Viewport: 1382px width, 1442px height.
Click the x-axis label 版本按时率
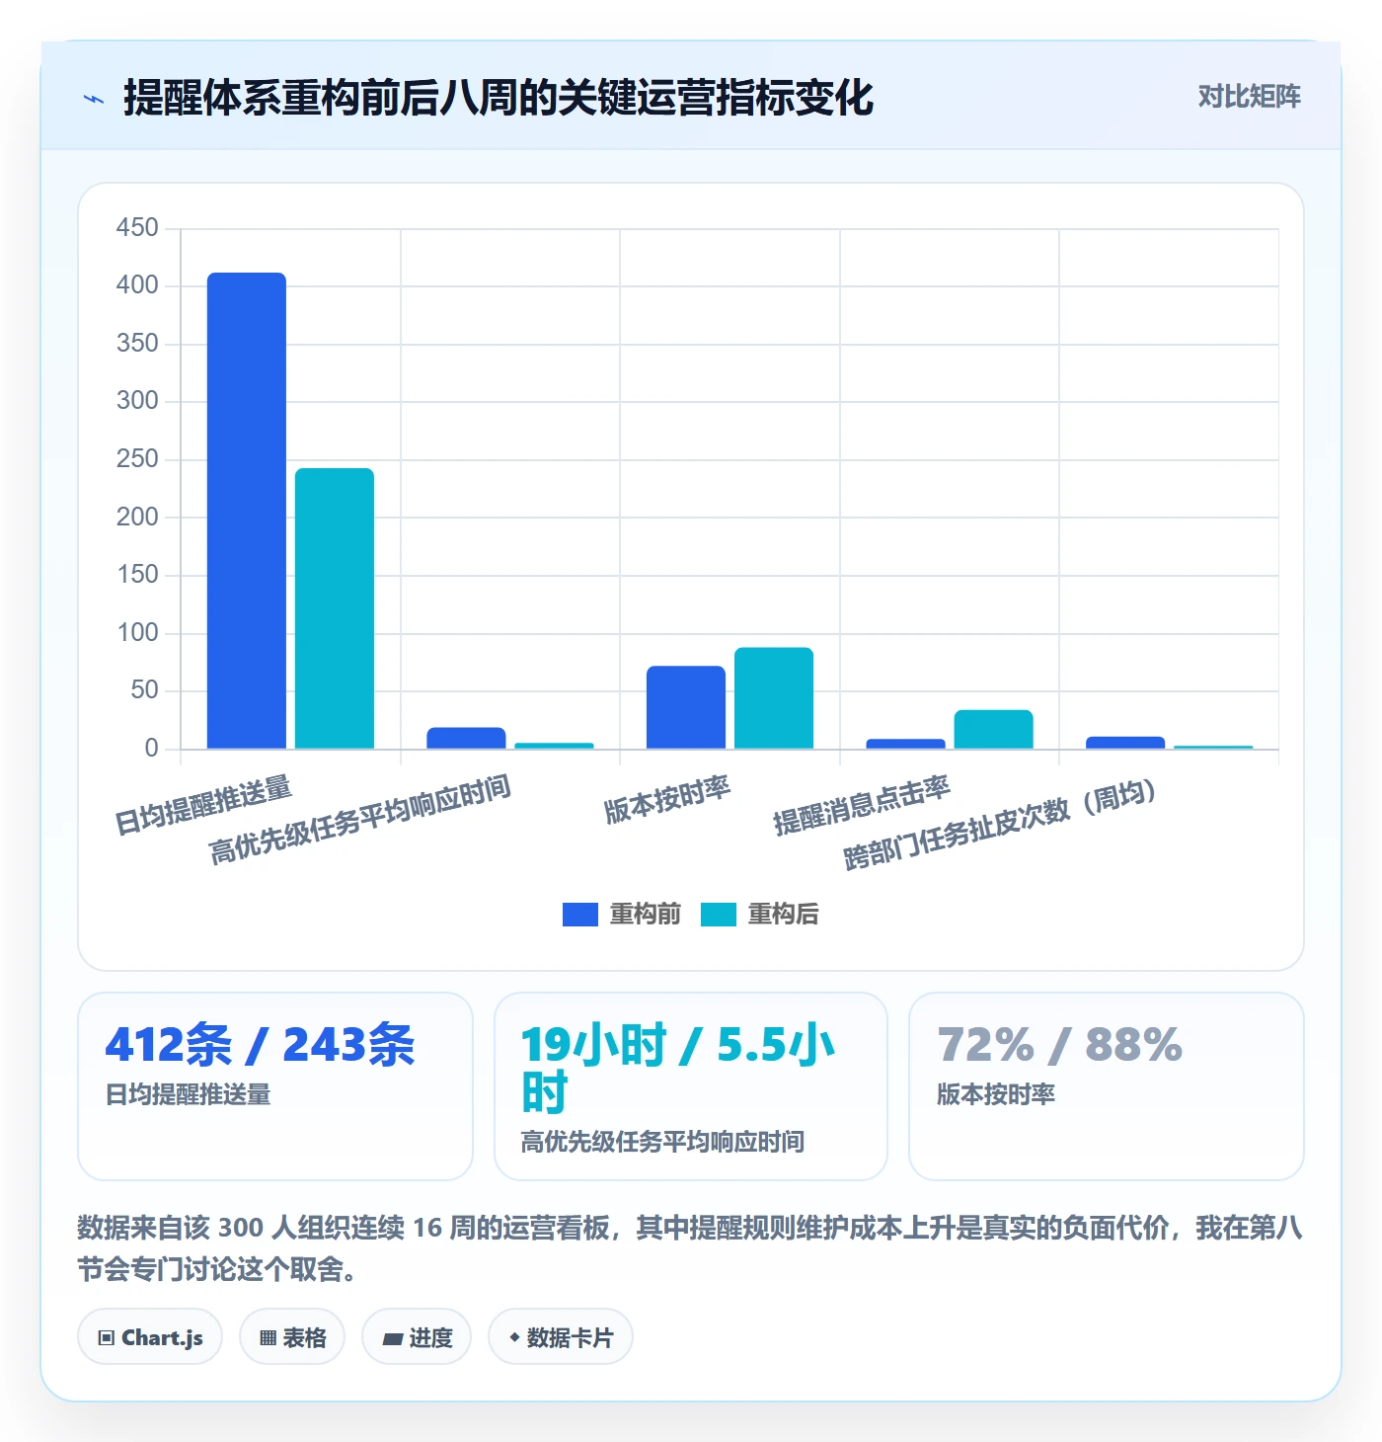click(667, 800)
